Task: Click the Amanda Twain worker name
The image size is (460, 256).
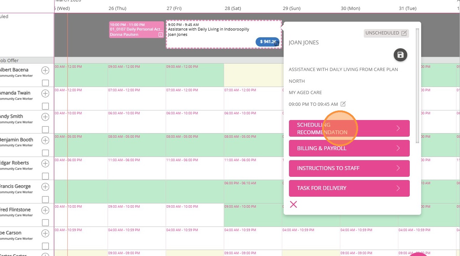Action: point(15,93)
